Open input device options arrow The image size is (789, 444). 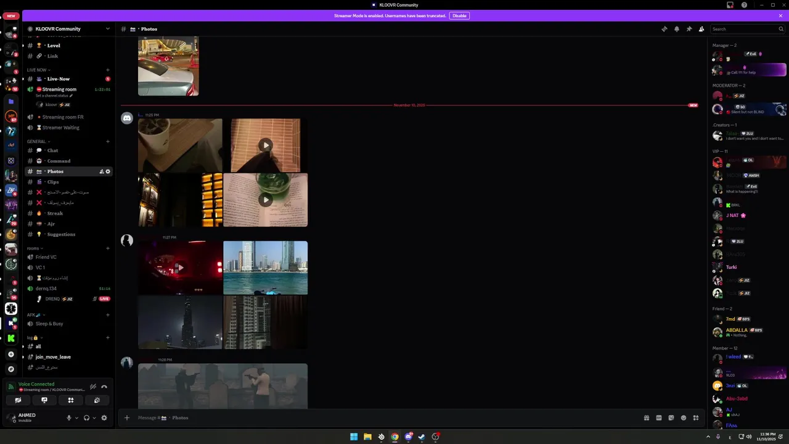point(76,417)
